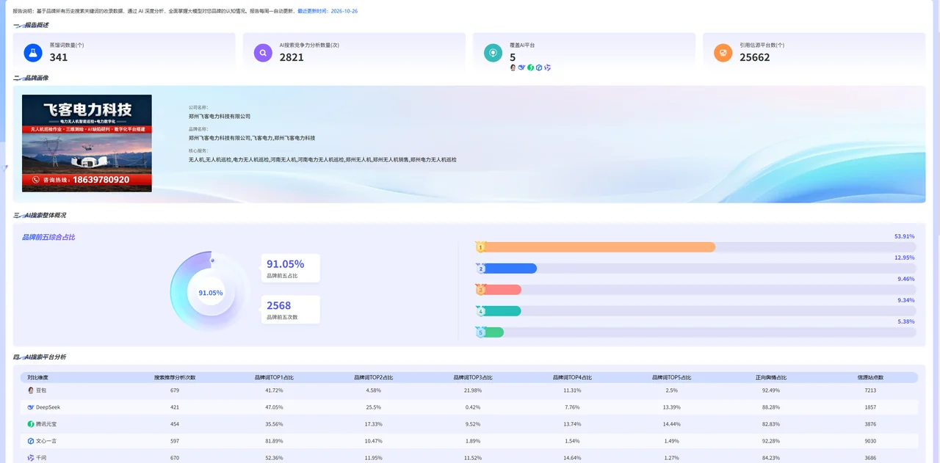Click the 文心一言 logo icon in the table
This screenshot has width=940, height=463.
31,441
